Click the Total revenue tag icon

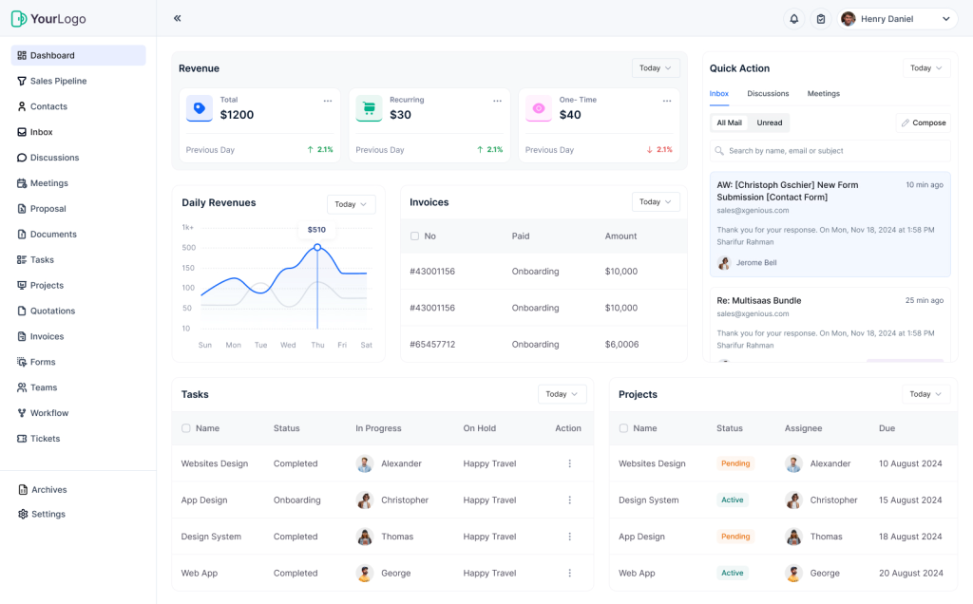pyautogui.click(x=199, y=108)
